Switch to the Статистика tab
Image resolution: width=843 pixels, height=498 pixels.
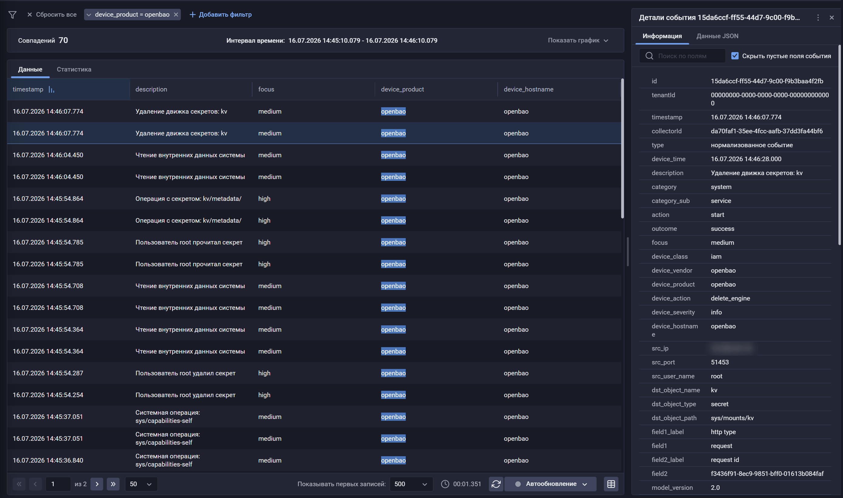[74, 69]
